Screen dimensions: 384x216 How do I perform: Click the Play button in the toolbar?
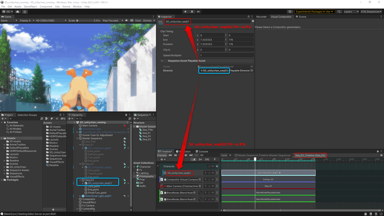pyautogui.click(x=185, y=12)
